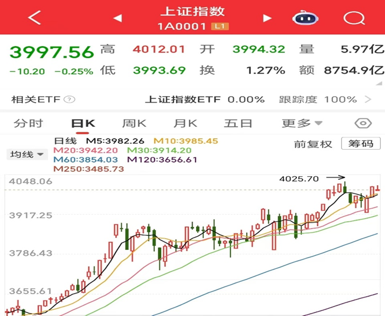Tap the back arrow in the header
This screenshot has height=316, width=385.
coord(34,18)
